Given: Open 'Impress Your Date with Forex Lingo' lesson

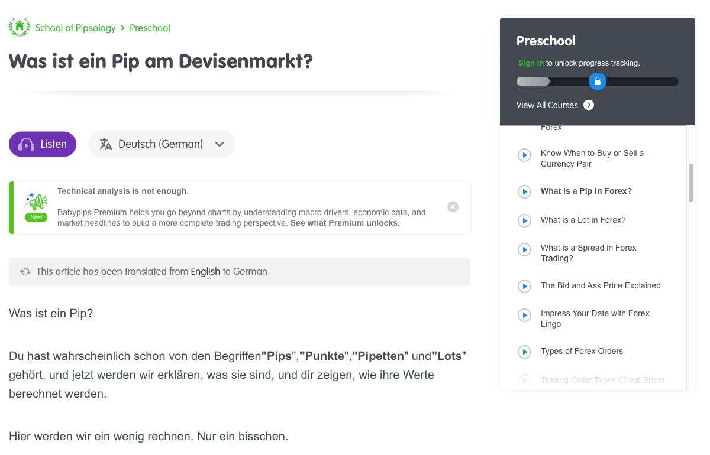Looking at the screenshot, I should pos(595,318).
